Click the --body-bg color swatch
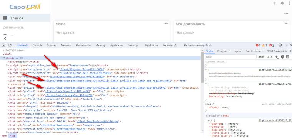 [x=226, y=124]
